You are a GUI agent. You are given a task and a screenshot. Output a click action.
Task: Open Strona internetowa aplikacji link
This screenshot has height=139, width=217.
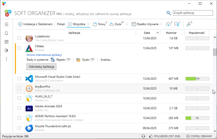[x=44, y=55]
